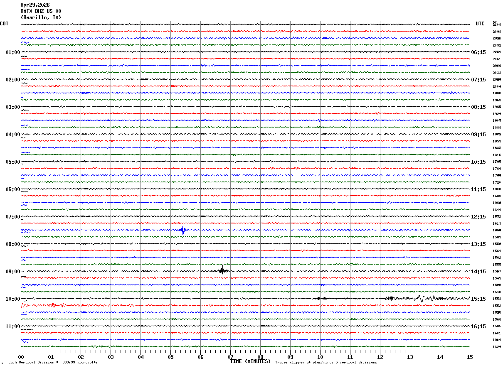Click the UTC timezone label
Viewport: 503px width, 368px height.
[x=480, y=24]
